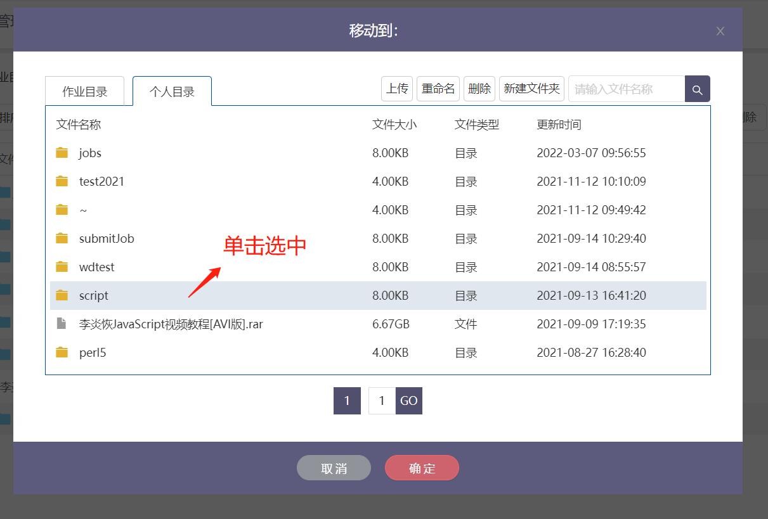Viewport: 768px width, 519px height.
Task: Select the 个人目录 tab
Action: click(x=172, y=91)
